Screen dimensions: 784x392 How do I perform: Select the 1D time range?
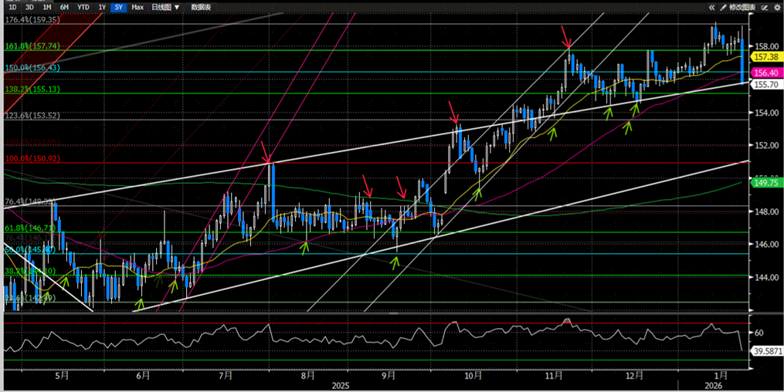[x=13, y=8]
